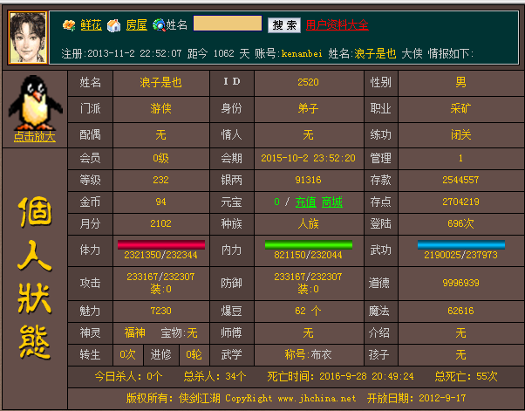
Task: Click the 体力 numbers 2321350/232344
Action: [160, 256]
